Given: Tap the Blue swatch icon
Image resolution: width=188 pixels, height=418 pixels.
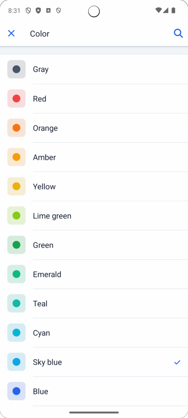Looking at the screenshot, I should pos(16,391).
